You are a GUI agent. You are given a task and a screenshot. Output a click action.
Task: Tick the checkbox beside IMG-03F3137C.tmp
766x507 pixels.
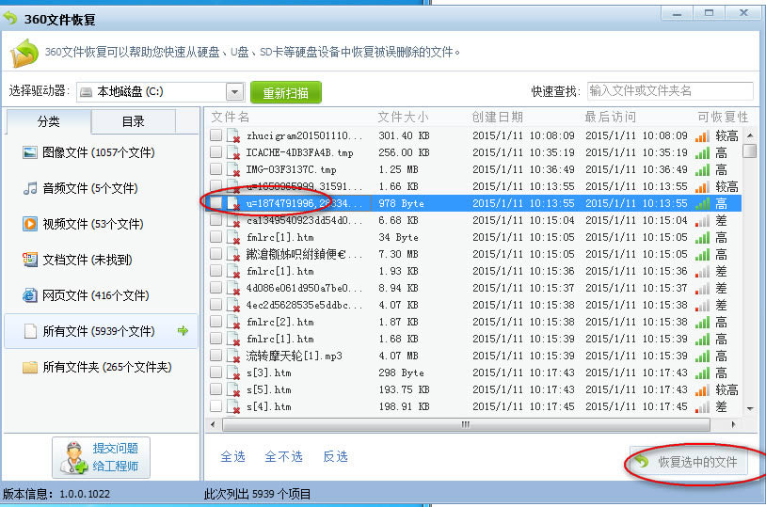click(216, 169)
